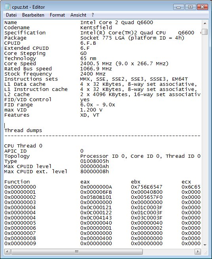Click the text 'Intel Core 2 Quad Q6600'
The image size is (212, 259).
pyautogui.click(x=117, y=23)
